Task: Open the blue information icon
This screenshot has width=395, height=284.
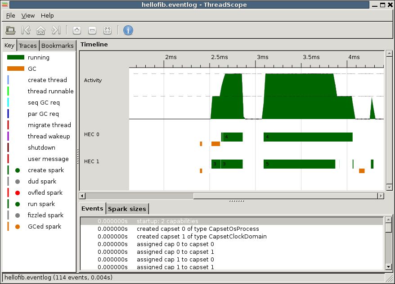Action: [128, 30]
